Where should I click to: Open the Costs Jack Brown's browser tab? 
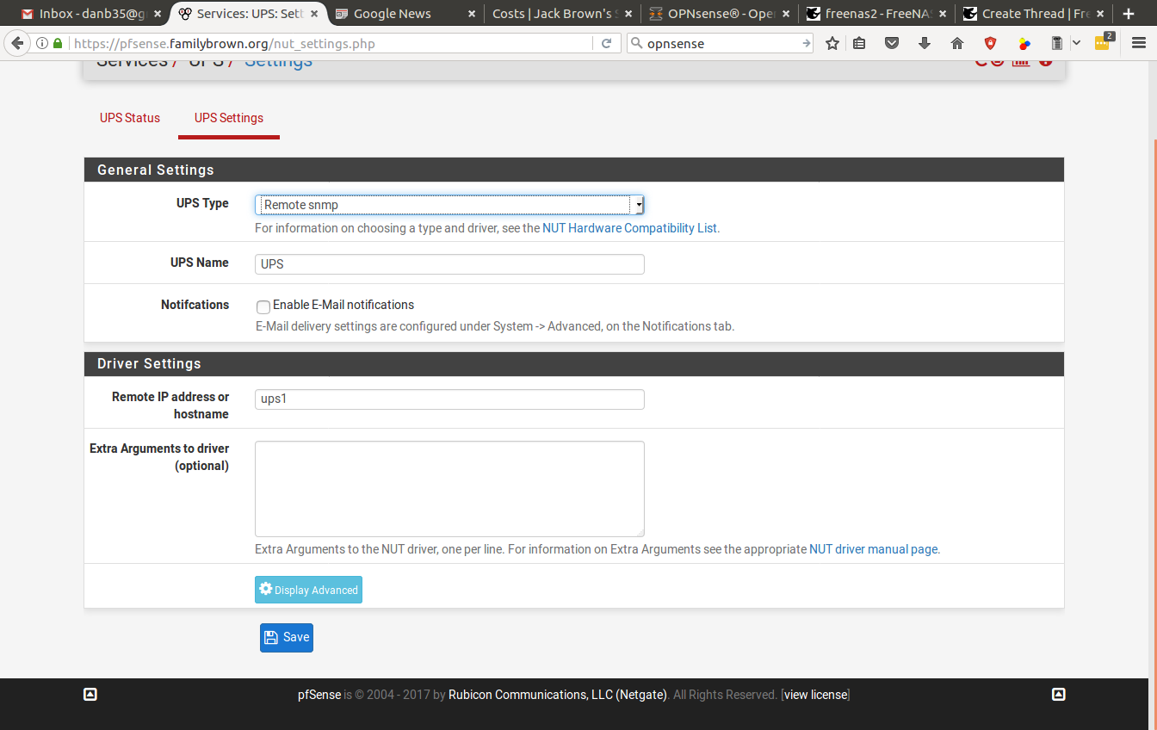tap(562, 14)
